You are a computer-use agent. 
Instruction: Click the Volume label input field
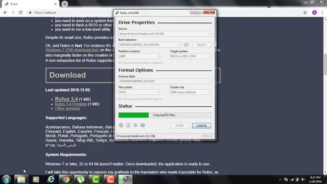[165, 81]
